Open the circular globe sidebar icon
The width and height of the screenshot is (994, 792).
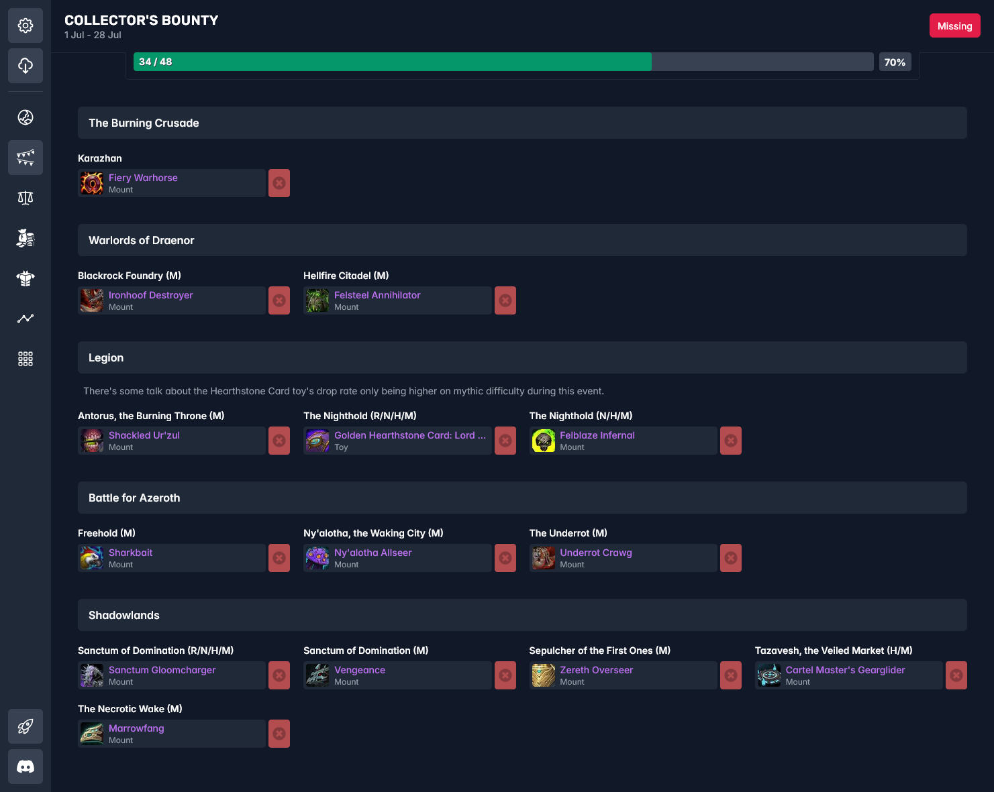tap(26, 117)
